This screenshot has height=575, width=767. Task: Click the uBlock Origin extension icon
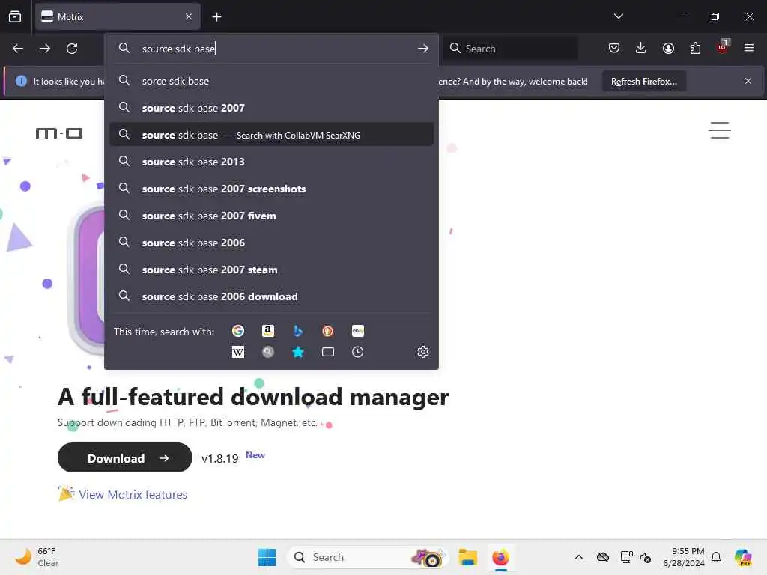tap(723, 47)
